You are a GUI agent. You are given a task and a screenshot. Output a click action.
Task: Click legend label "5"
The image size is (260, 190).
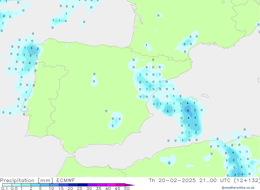[x=40, y=188]
